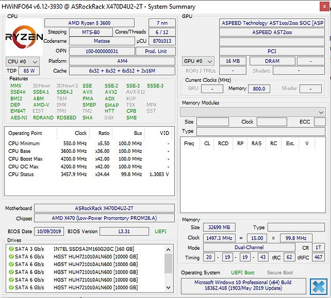The height and width of the screenshot is (298, 331).
Task: Click the 800.0 GPU memory clock field
Action: click(x=259, y=89)
